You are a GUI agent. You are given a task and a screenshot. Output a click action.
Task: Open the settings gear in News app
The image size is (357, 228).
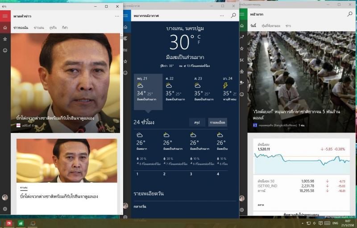pyautogui.click(x=5, y=209)
